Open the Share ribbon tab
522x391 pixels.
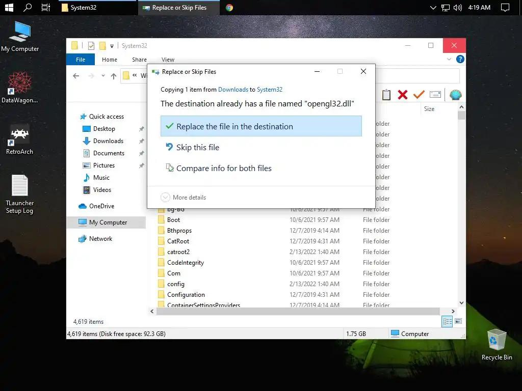coord(139,60)
